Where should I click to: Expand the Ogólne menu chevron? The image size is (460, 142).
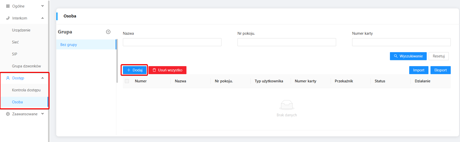[43, 6]
